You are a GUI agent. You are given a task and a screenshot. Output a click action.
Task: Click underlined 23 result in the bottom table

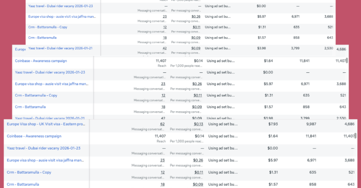tap(162, 160)
